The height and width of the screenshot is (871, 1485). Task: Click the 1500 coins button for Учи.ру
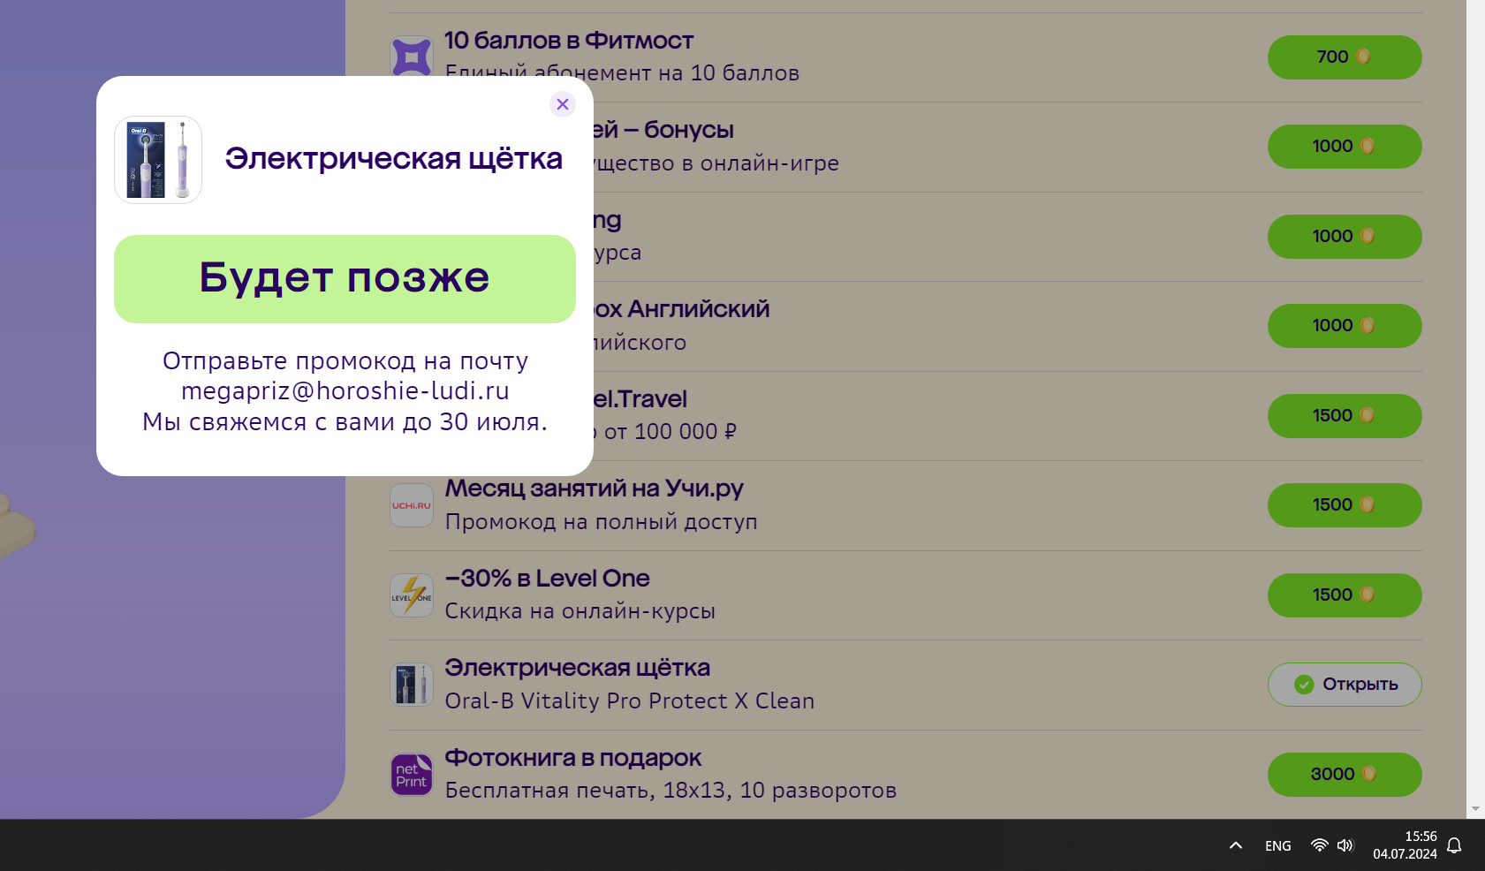click(x=1345, y=505)
